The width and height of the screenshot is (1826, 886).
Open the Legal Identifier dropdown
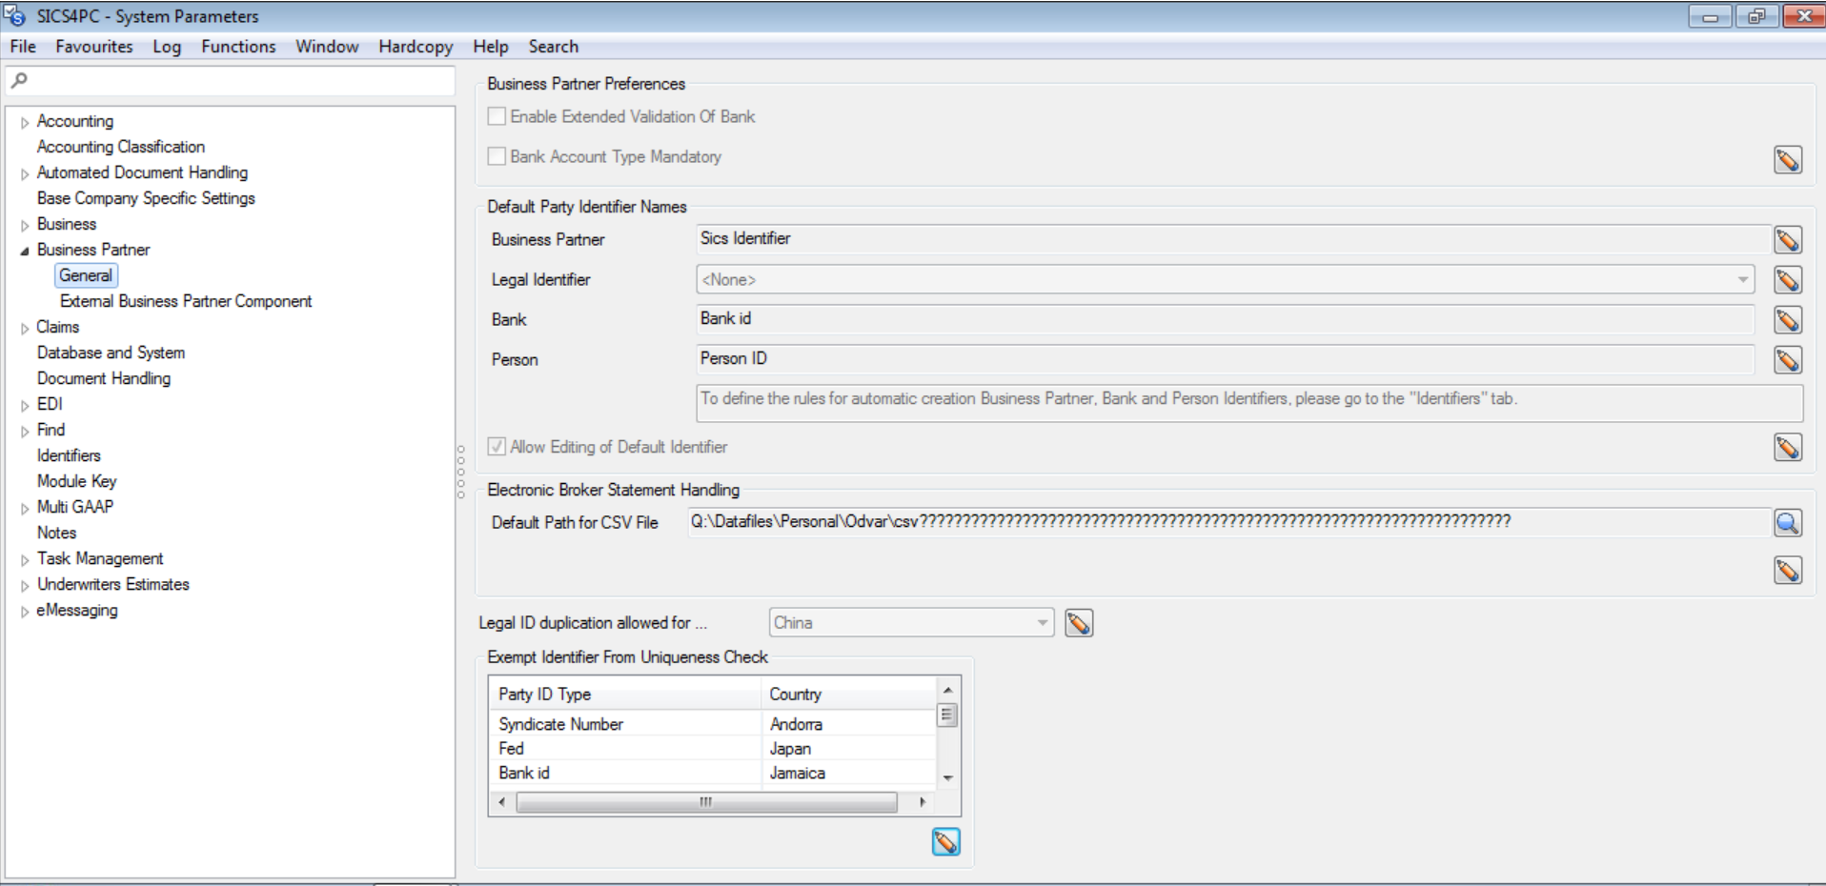click(x=1742, y=280)
